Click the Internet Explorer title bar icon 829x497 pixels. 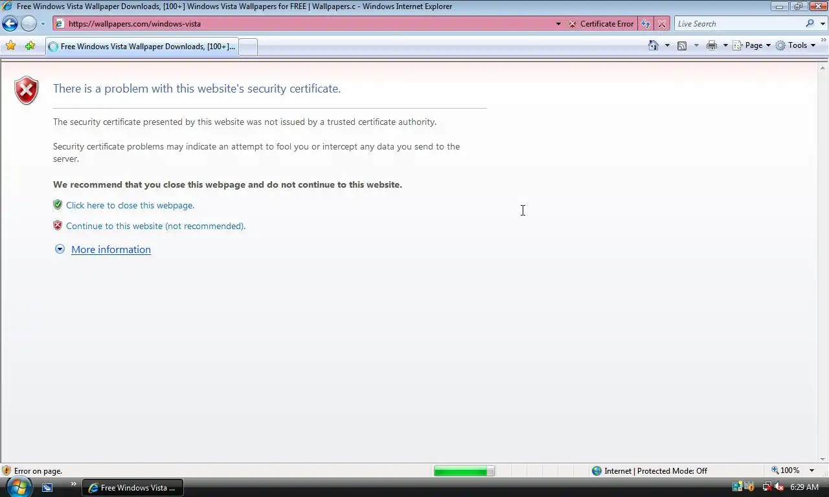(8, 6)
